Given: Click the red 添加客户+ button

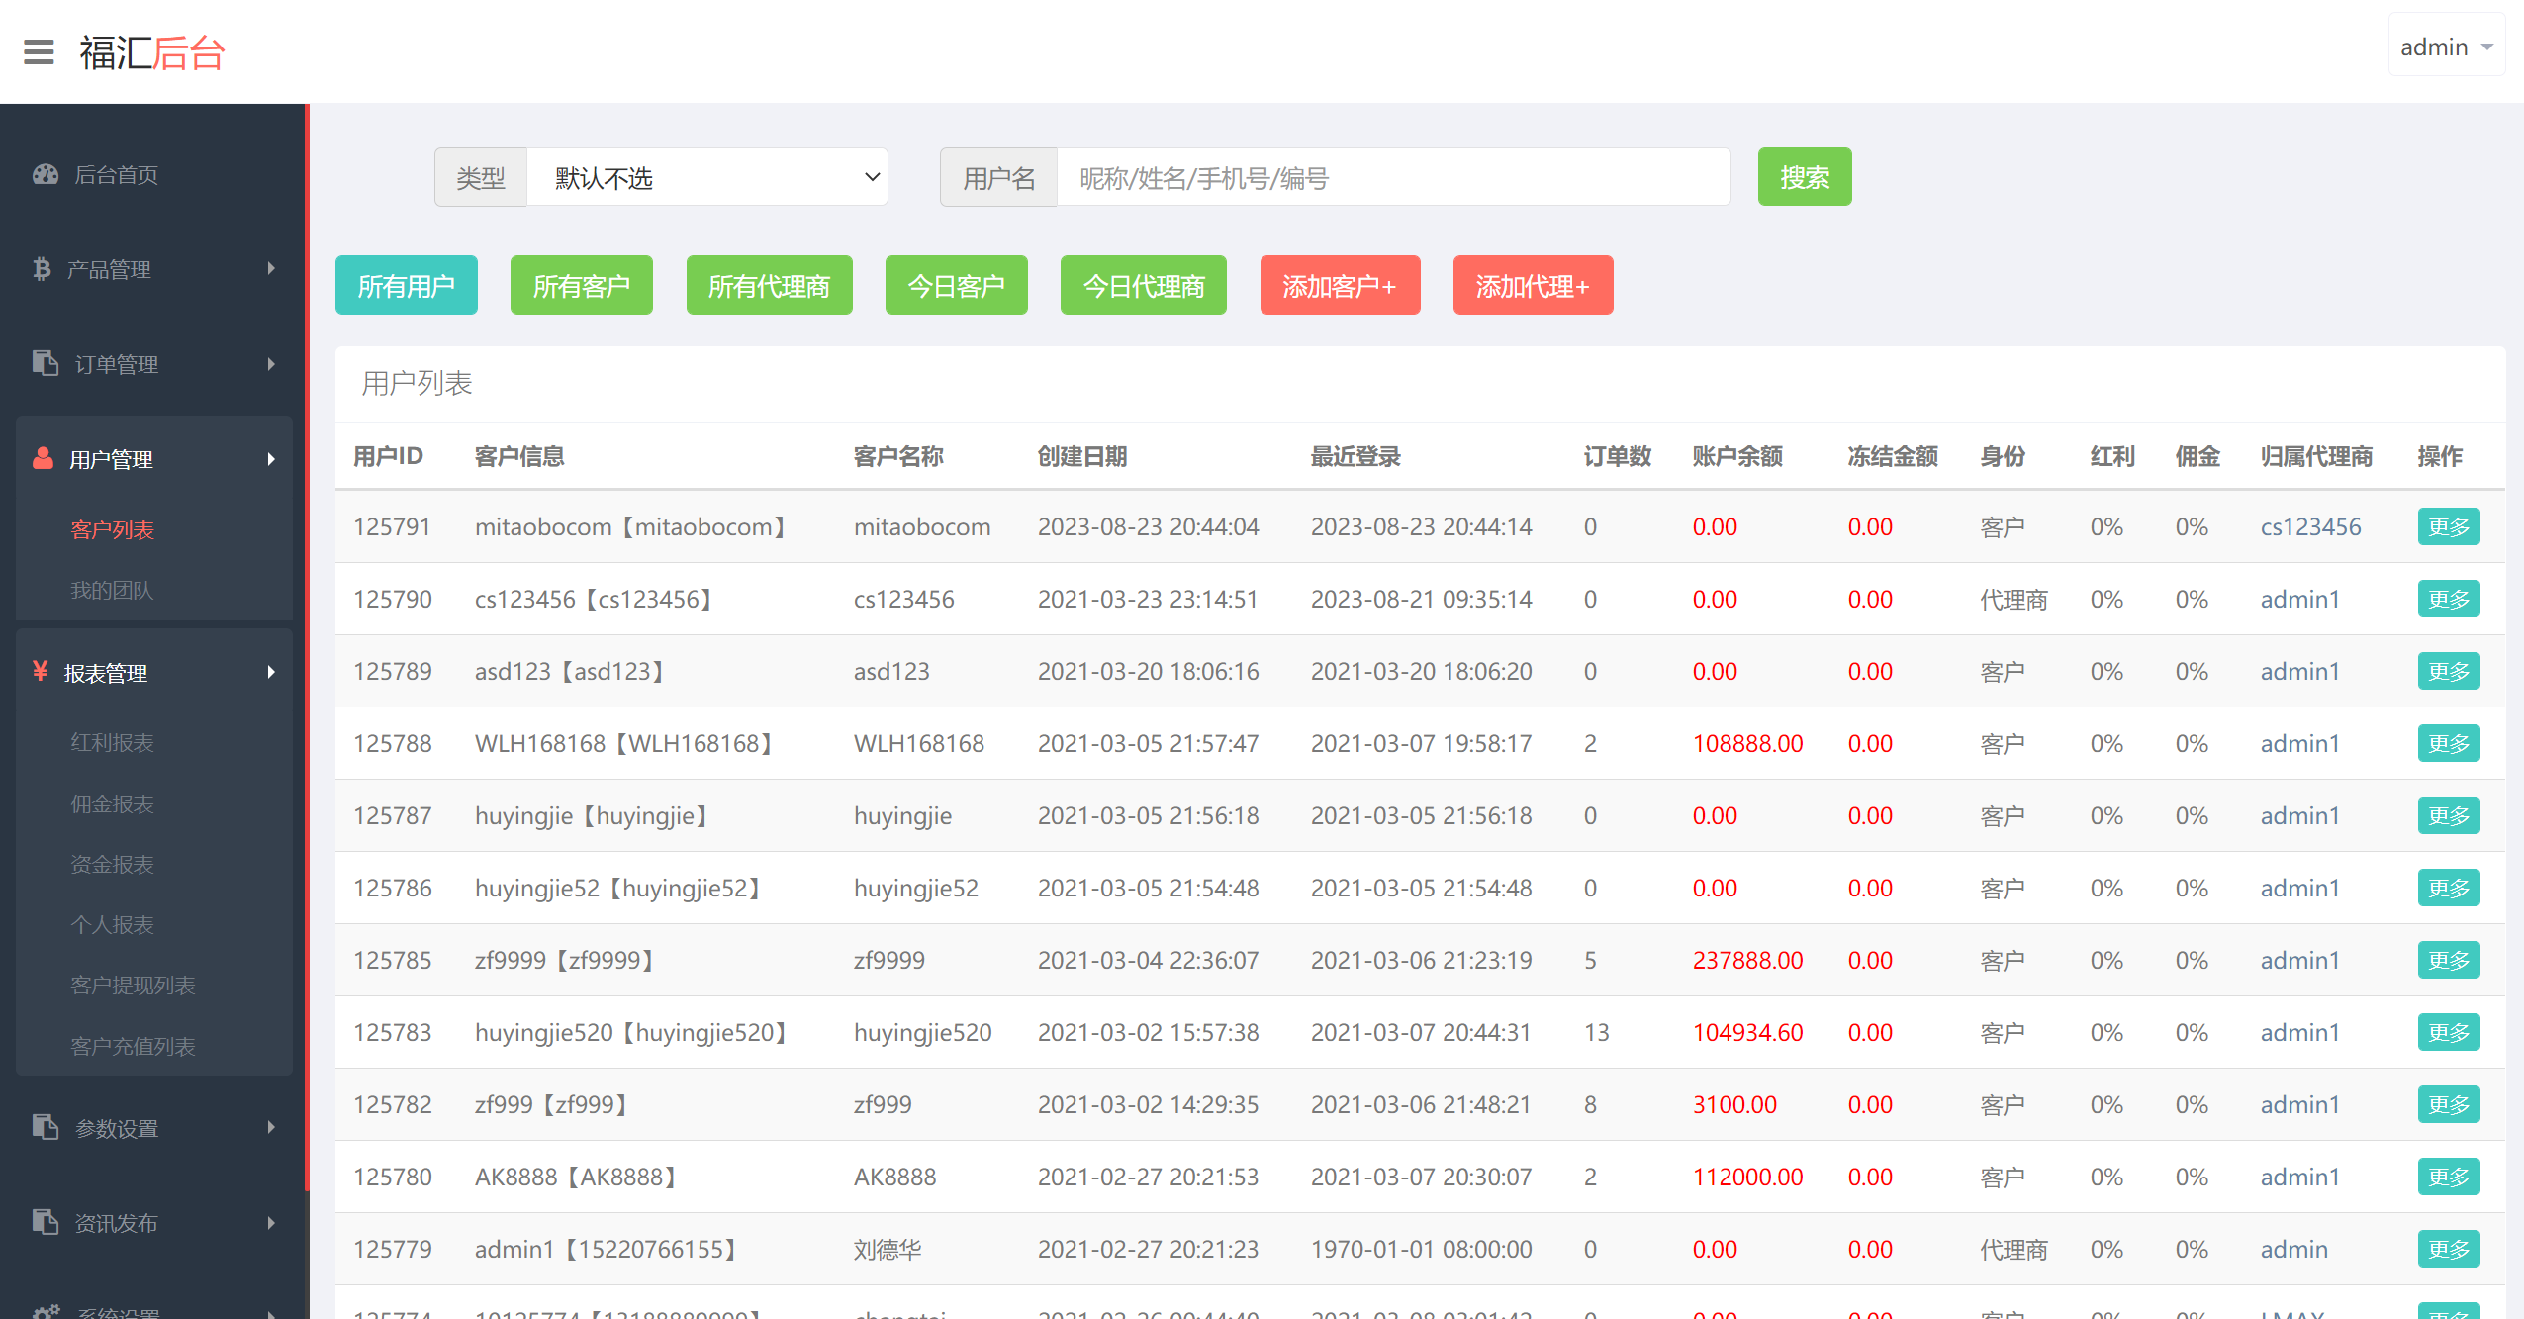Looking at the screenshot, I should point(1339,286).
